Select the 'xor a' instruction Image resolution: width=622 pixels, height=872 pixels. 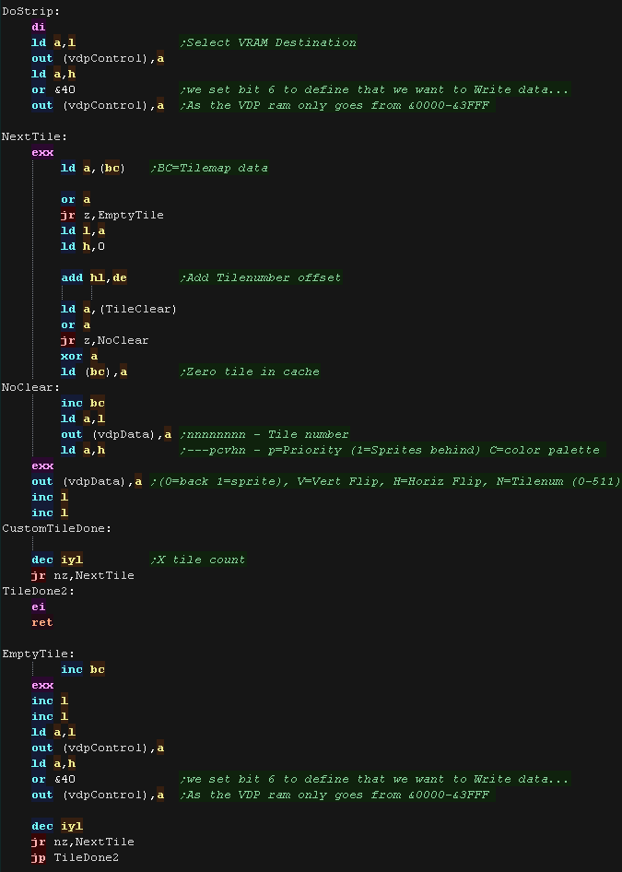click(79, 356)
